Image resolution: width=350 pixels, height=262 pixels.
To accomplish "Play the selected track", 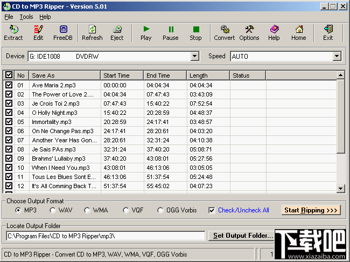I will pyautogui.click(x=146, y=33).
